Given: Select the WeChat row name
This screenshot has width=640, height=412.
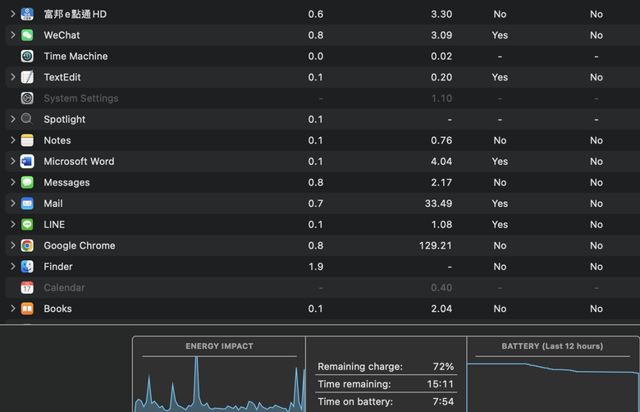Looking at the screenshot, I should click(62, 35).
